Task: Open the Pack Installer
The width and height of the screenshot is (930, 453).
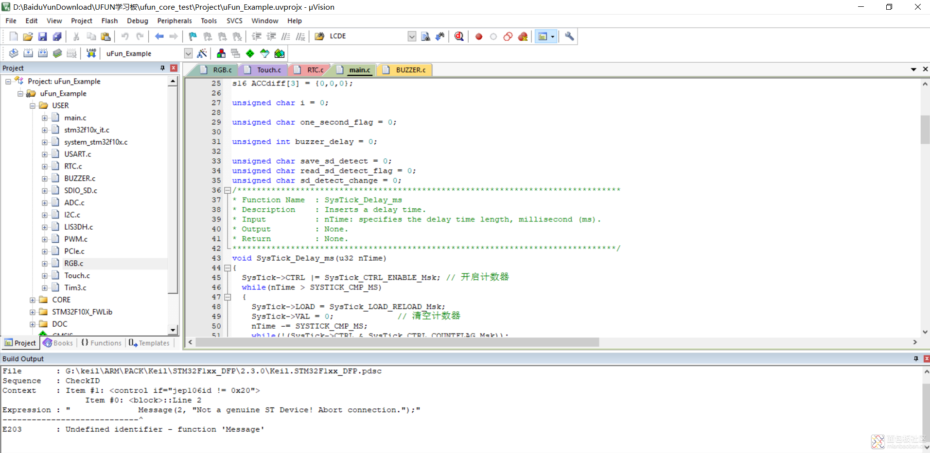Action: pos(280,53)
